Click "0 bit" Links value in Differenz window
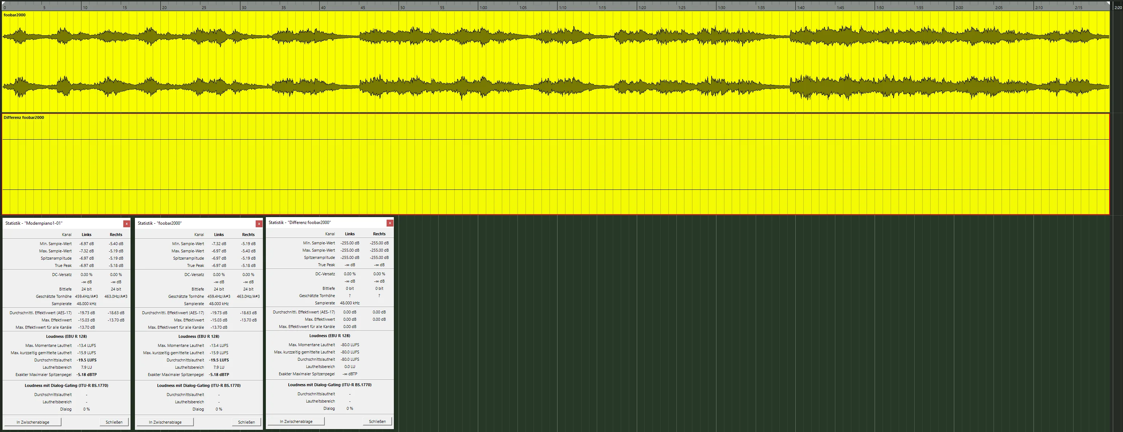 349,288
